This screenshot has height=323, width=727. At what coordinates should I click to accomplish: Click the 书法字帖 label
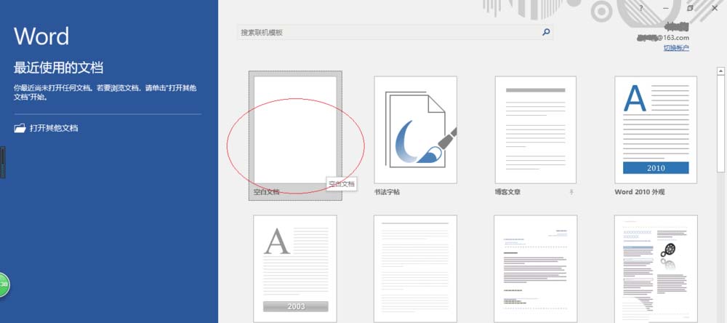coord(387,191)
